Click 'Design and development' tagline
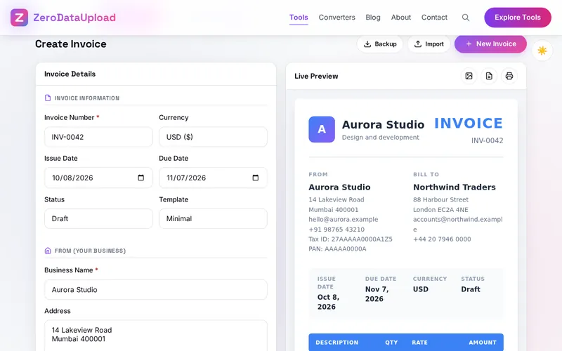The image size is (562, 351). [380, 137]
